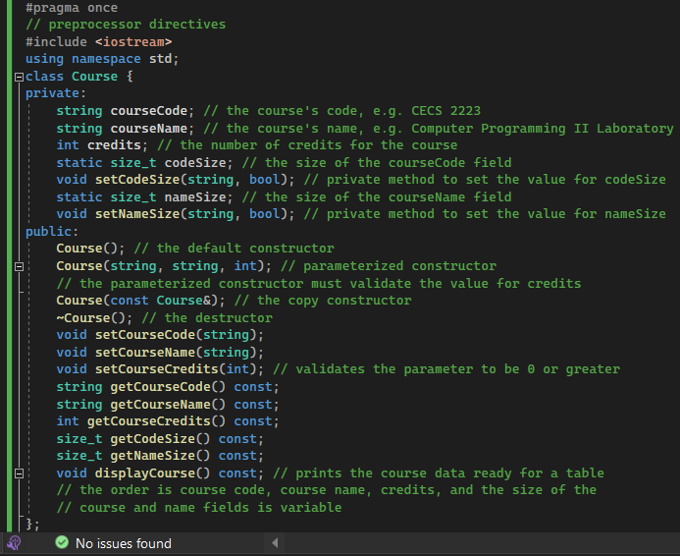Viewport: 680px width, 556px height.
Task: Click the getCourseCode method
Action: 161,387
